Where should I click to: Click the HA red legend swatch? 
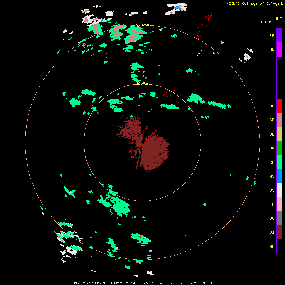(x=280, y=106)
